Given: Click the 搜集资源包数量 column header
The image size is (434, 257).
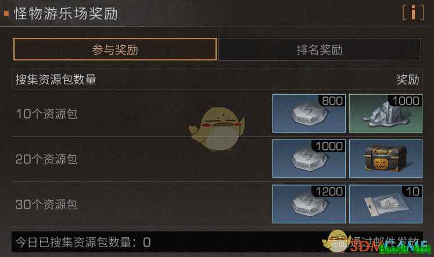Looking at the screenshot, I should point(56,80).
